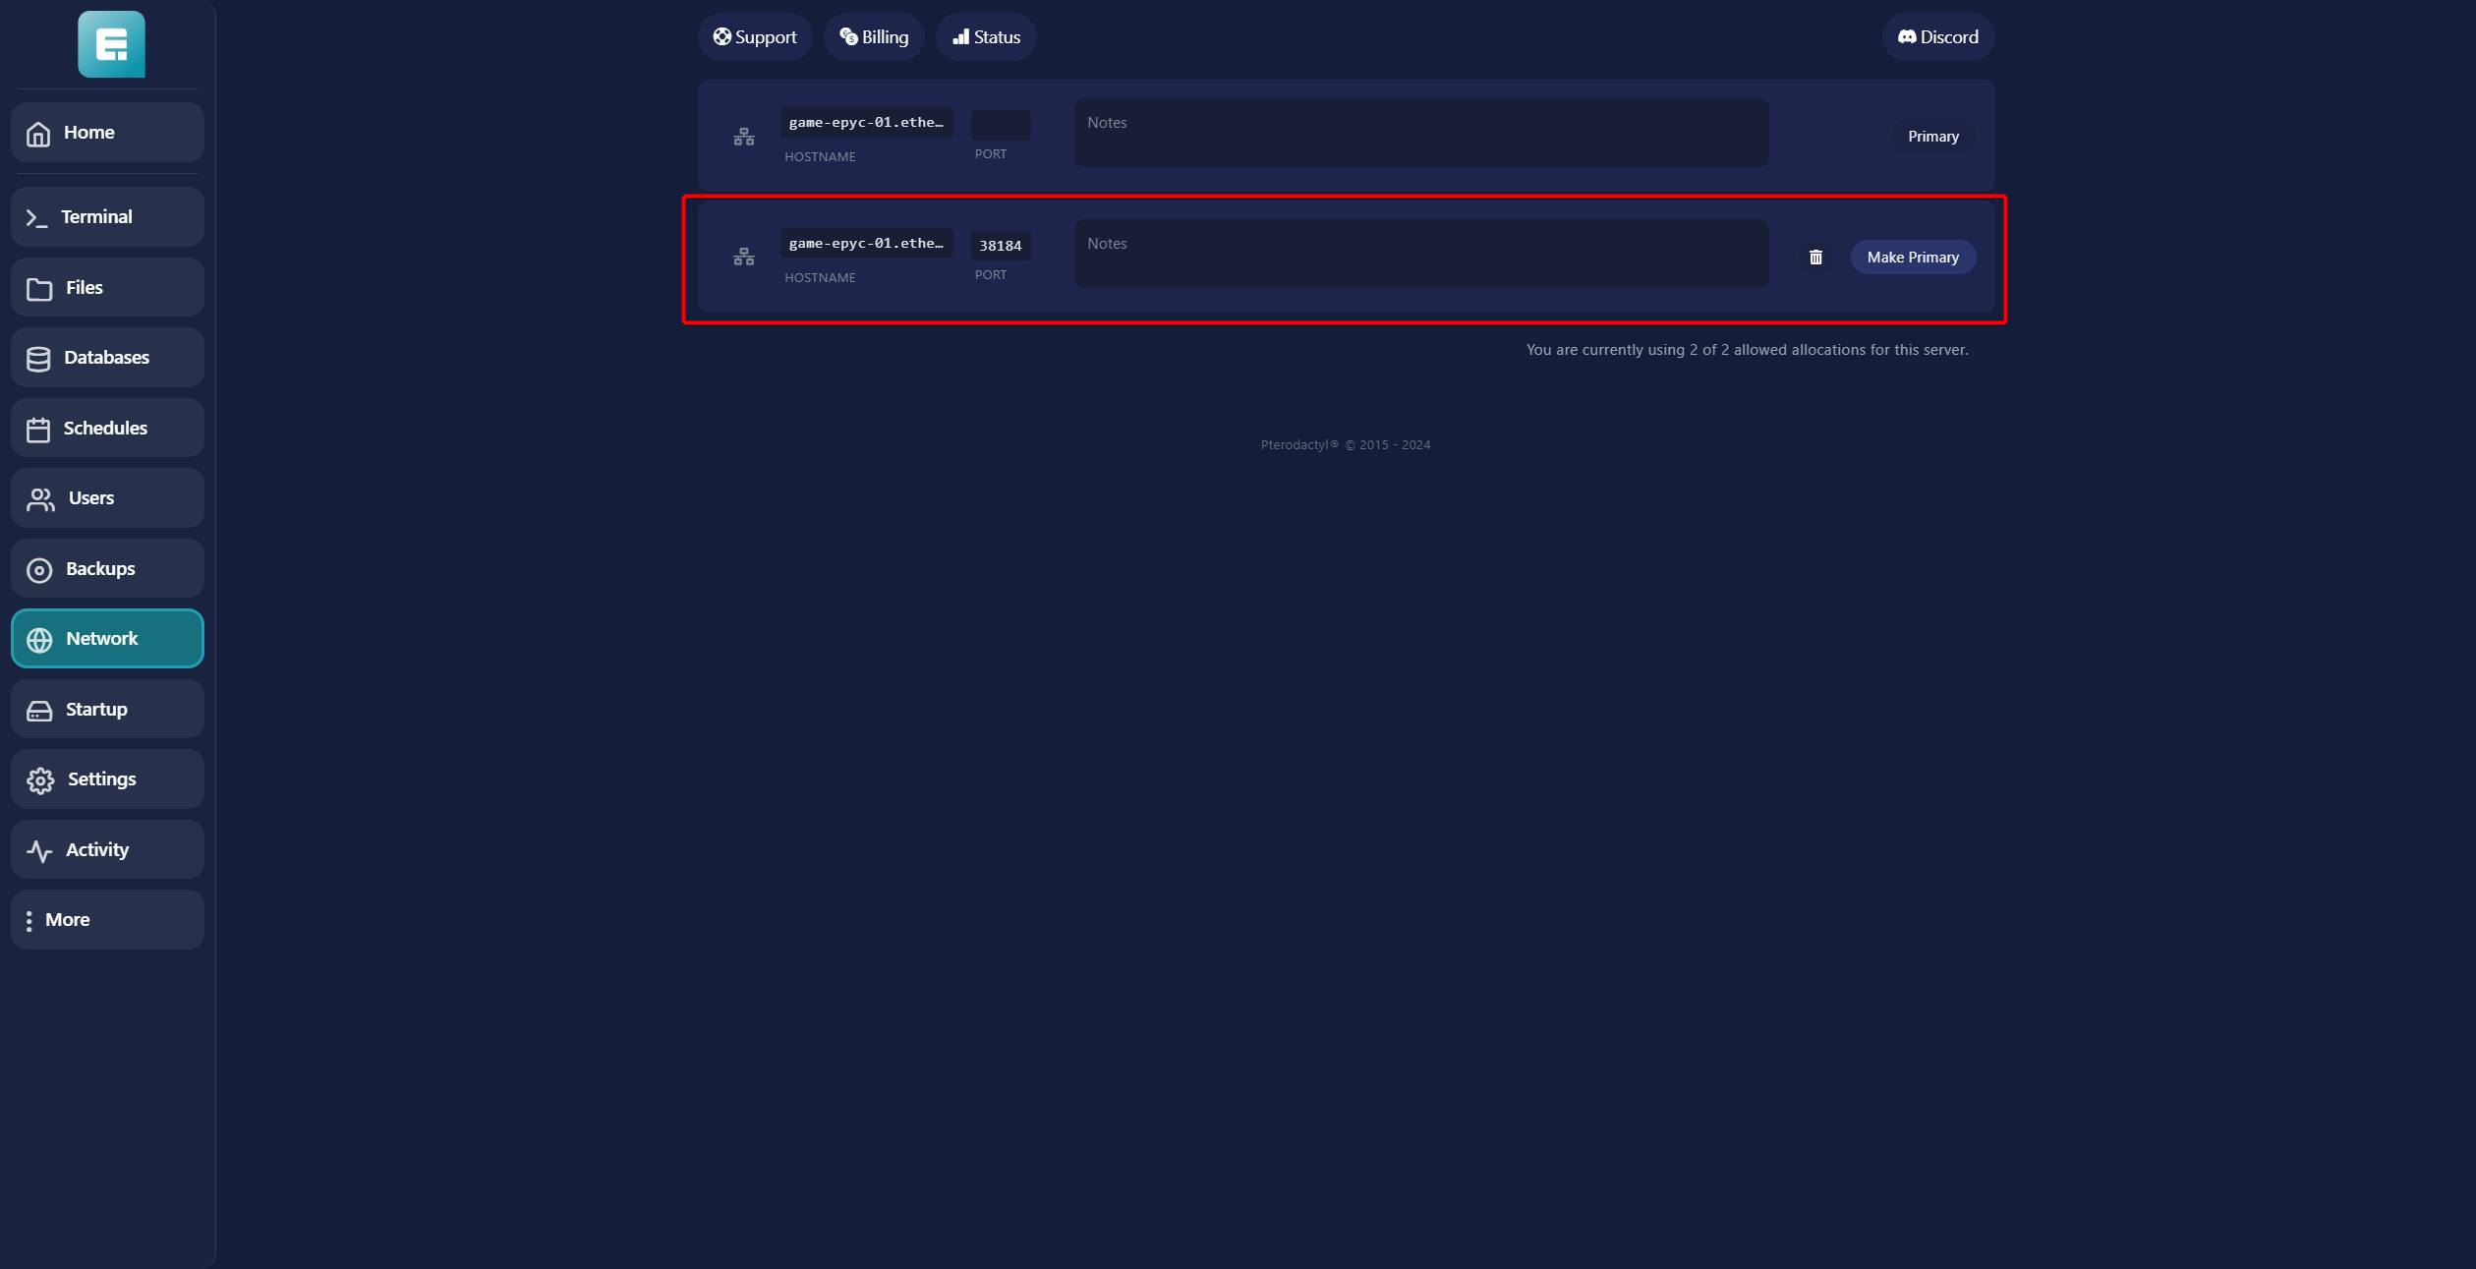Go to the Databases section

click(x=107, y=358)
